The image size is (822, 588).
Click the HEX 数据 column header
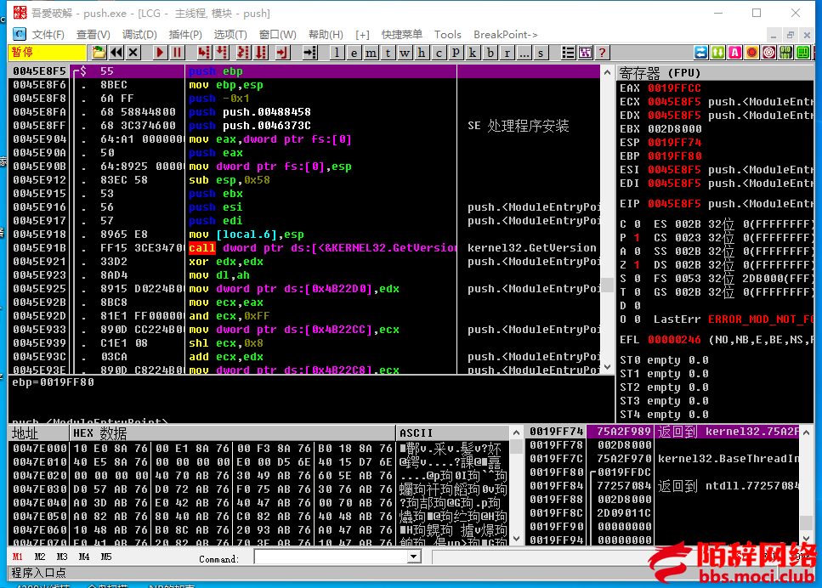pos(232,433)
